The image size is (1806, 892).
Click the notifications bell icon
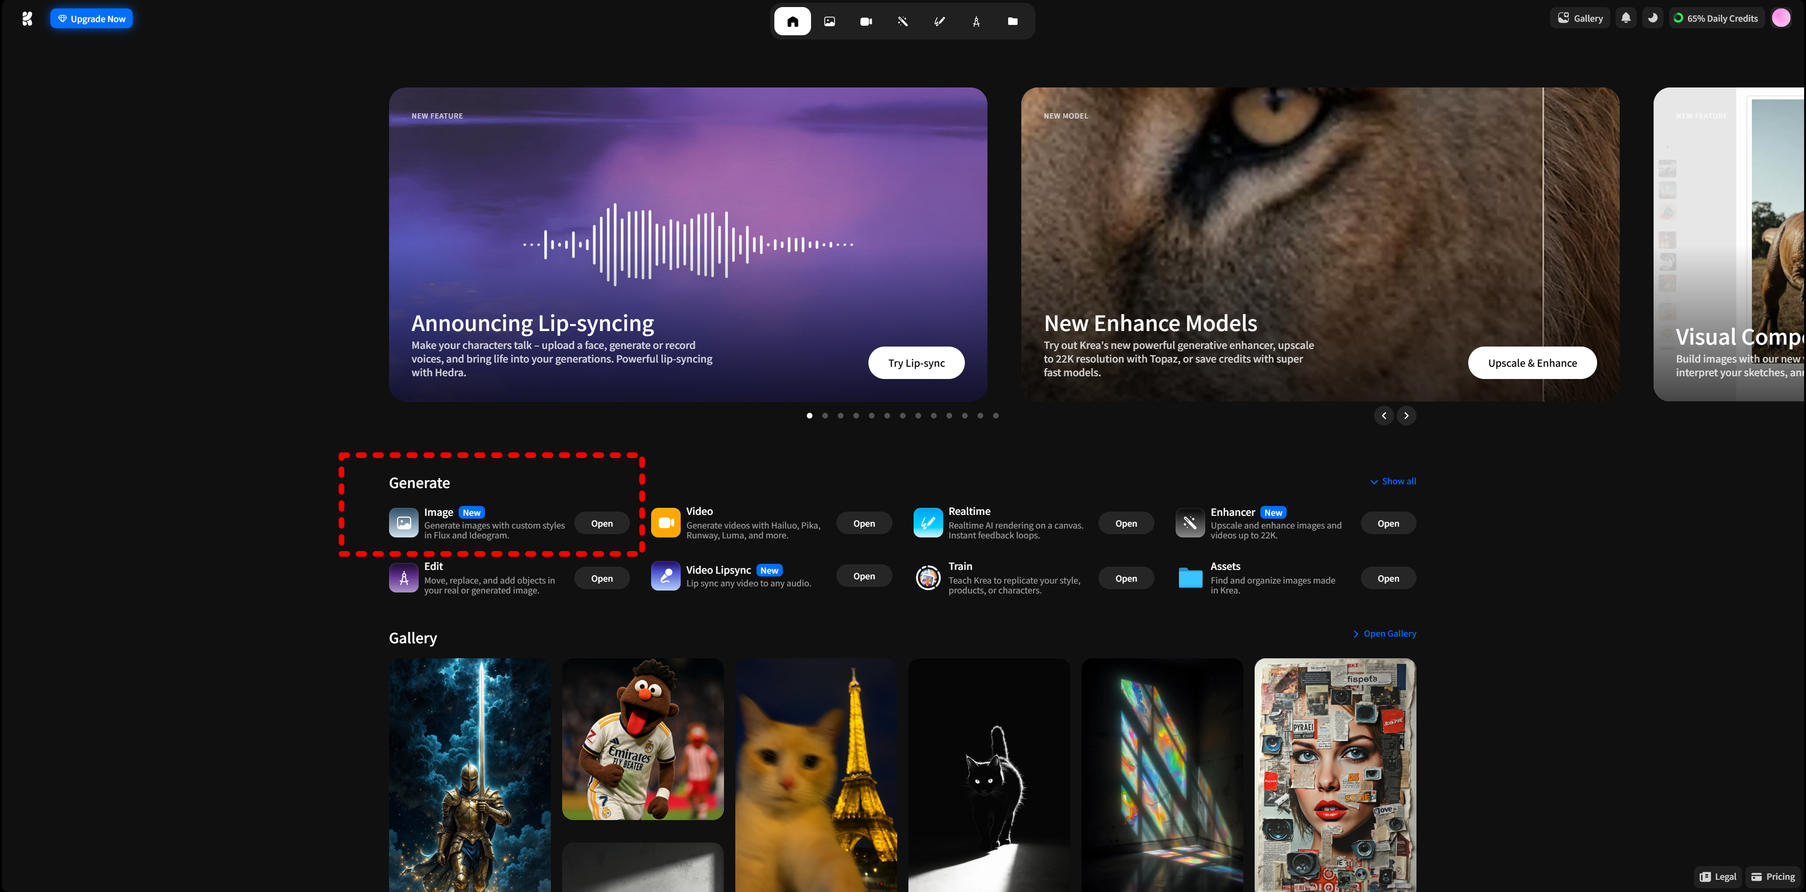tap(1626, 18)
